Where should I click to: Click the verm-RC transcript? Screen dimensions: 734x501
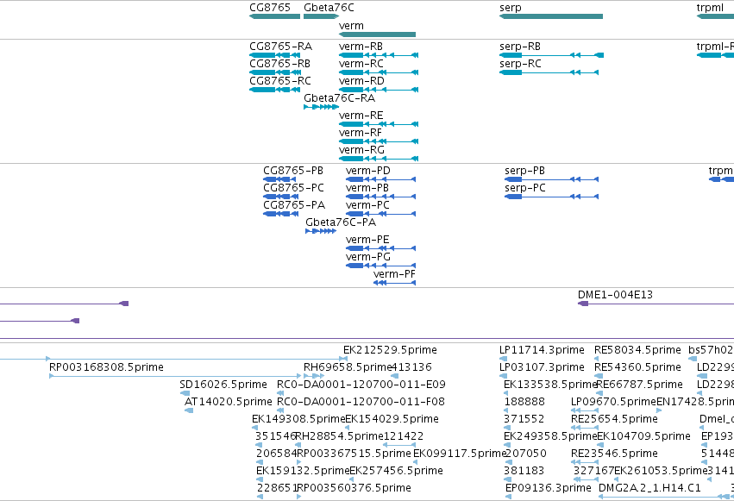tap(379, 72)
